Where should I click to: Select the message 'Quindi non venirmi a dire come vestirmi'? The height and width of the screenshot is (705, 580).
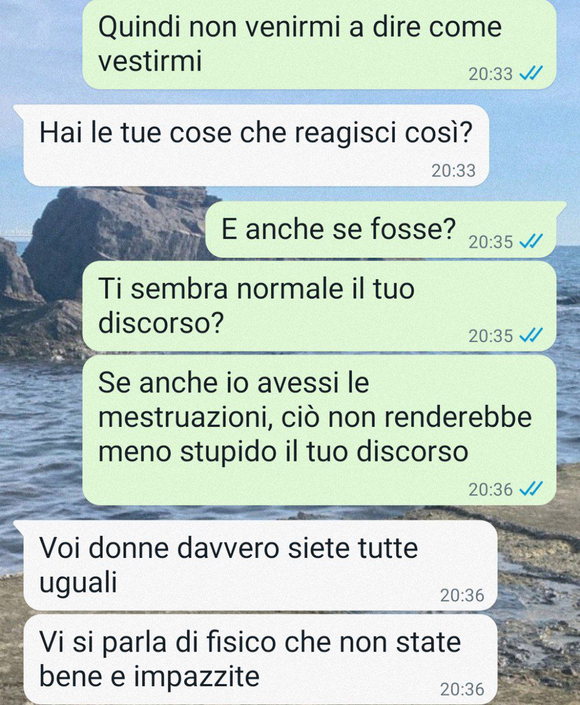pyautogui.click(x=319, y=44)
